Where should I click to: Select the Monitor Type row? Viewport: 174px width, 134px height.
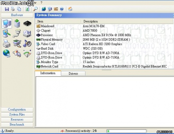click(104, 62)
